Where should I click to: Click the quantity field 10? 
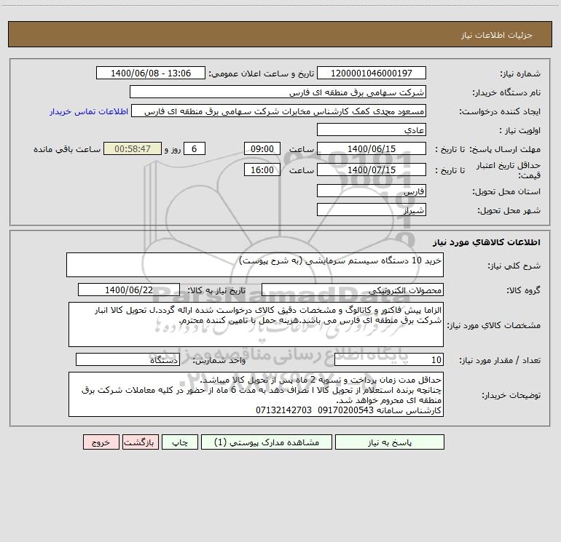pyautogui.click(x=389, y=360)
